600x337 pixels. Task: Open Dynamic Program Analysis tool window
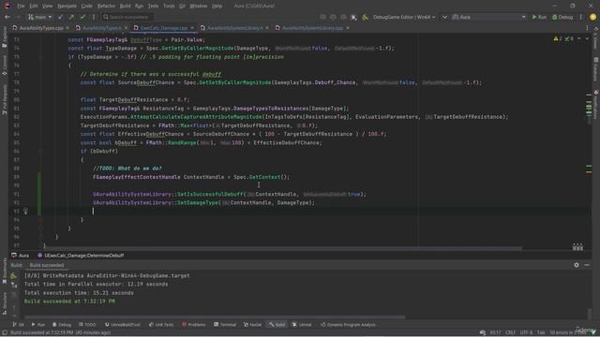click(348, 325)
